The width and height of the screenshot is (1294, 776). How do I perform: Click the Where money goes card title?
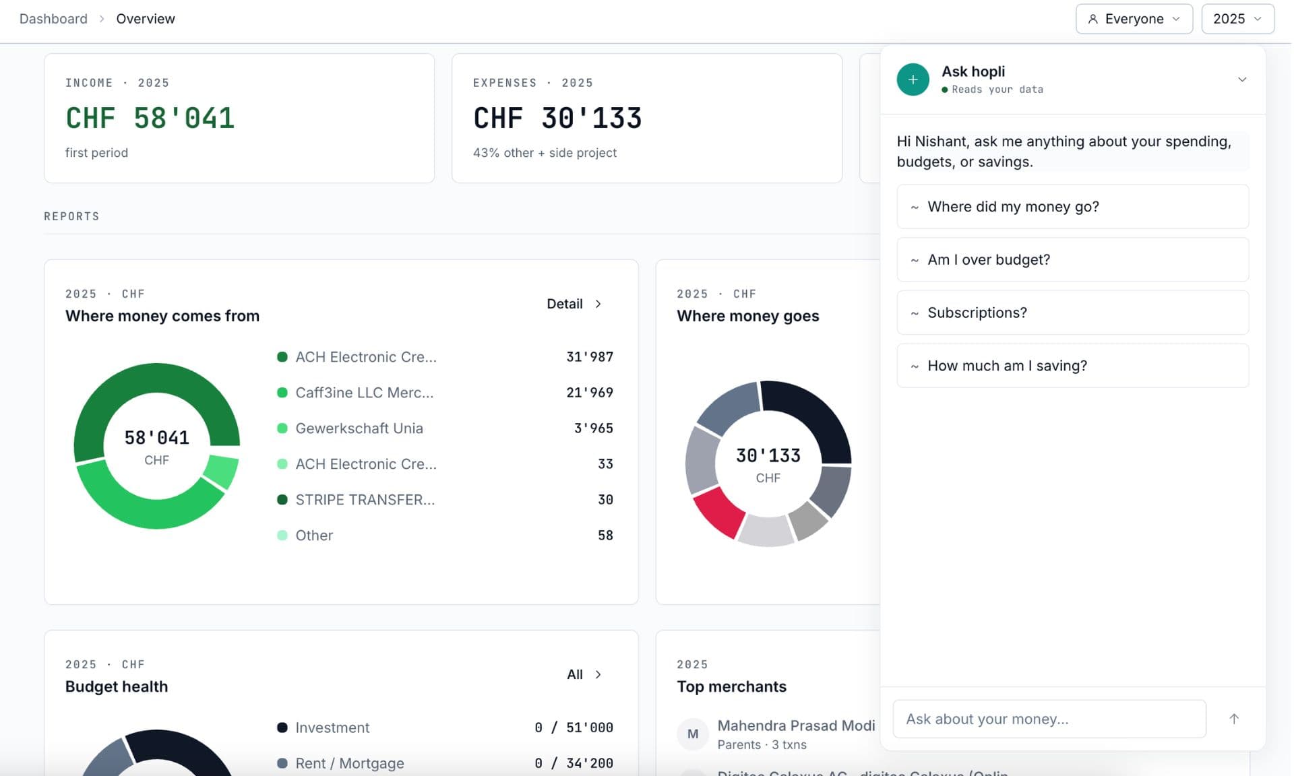(x=747, y=316)
